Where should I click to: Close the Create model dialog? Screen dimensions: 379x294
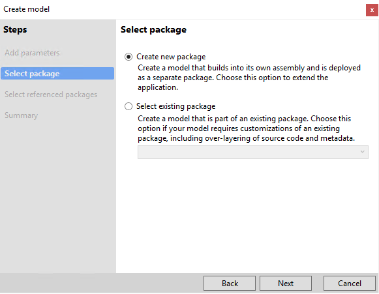[372, 10]
